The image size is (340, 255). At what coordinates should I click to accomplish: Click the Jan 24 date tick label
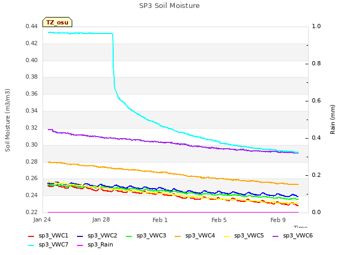coord(42,219)
